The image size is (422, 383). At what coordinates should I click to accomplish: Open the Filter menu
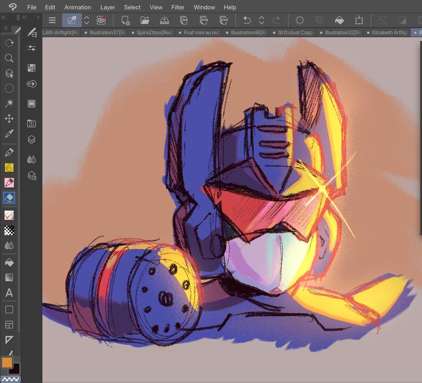click(178, 7)
